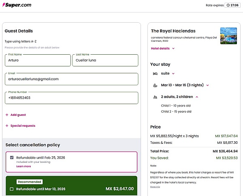This screenshot has height=196, width=243.
Task: Click the plus icon for Add guest
Action: point(7,115)
